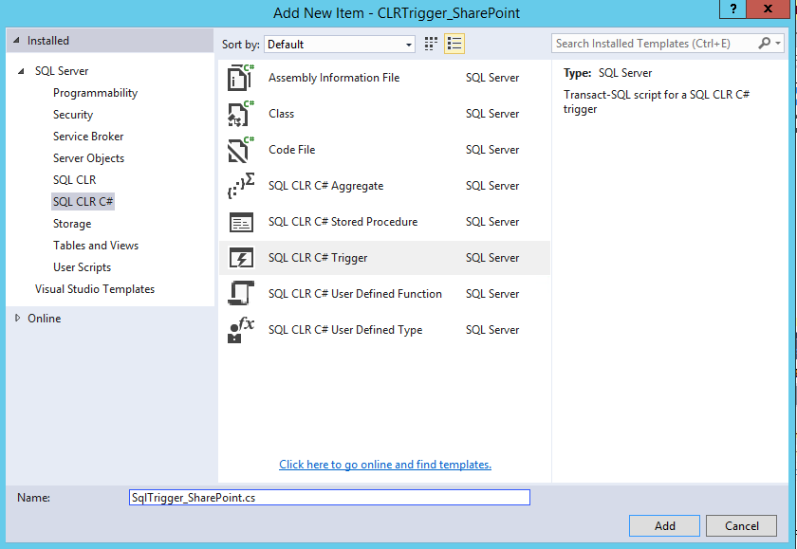Click the search magnifier icon
Viewport: 797px width, 549px height.
click(x=764, y=44)
